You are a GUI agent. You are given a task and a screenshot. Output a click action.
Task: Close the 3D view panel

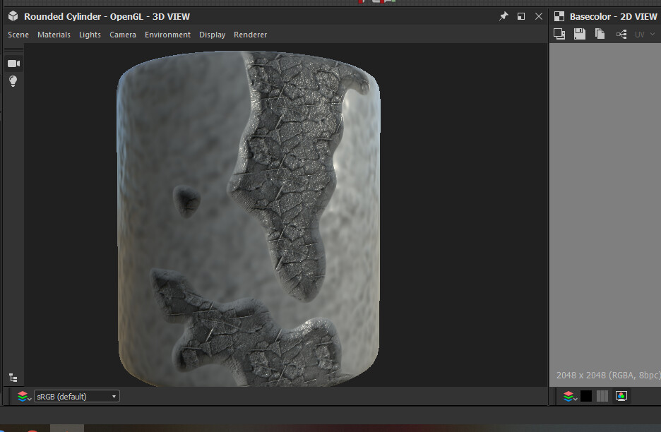pos(539,16)
